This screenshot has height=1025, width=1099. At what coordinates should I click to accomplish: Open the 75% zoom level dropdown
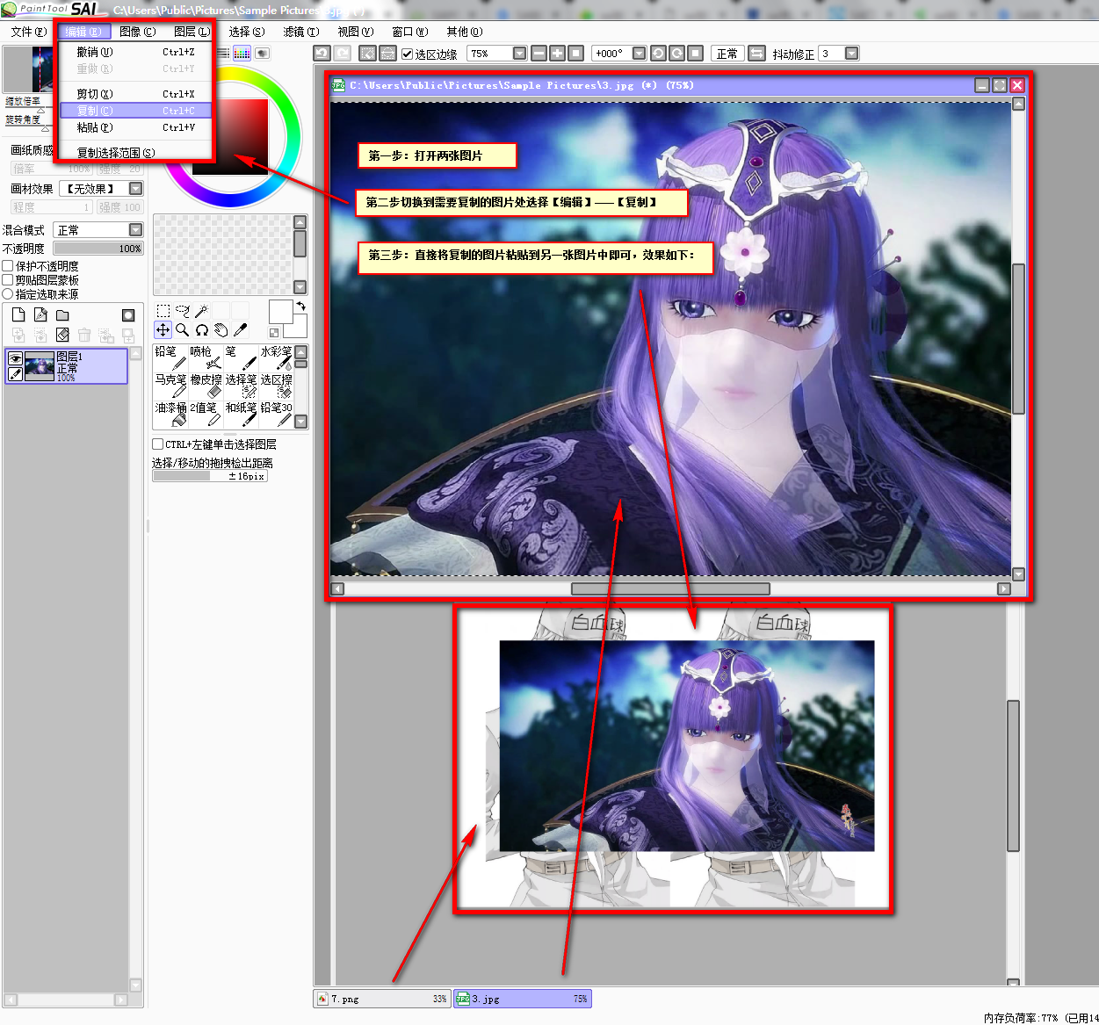coord(519,54)
